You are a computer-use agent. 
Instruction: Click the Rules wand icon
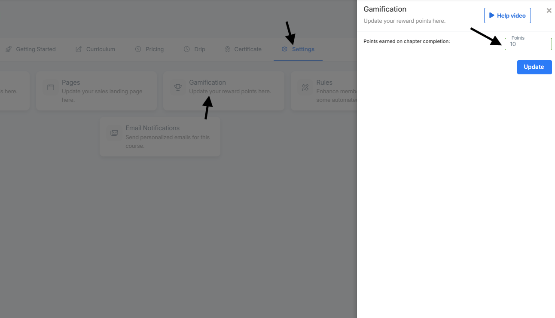tap(305, 87)
